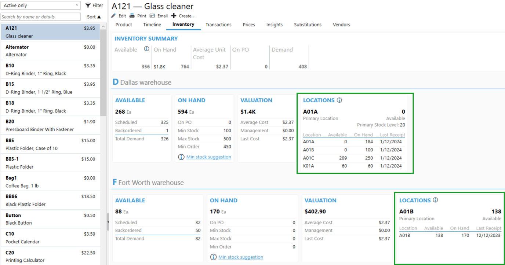Click the Filter funnel icon
This screenshot has width=505, height=265.
coord(88,5)
